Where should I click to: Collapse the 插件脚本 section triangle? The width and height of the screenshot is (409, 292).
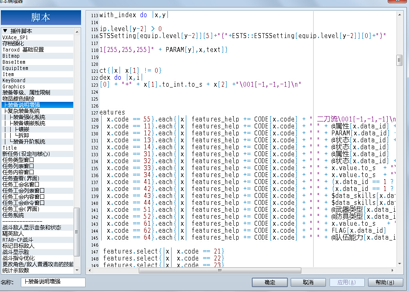(x=5, y=31)
